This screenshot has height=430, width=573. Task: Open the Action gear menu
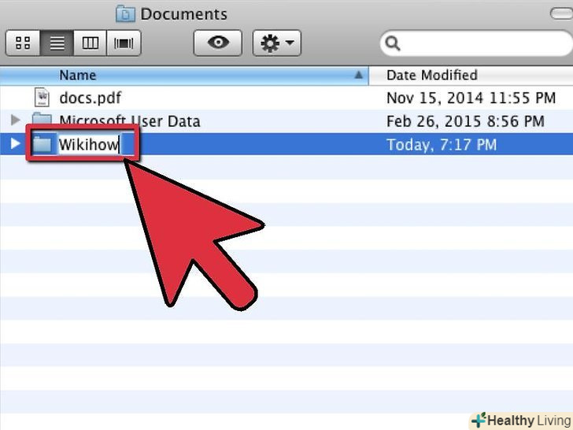point(276,43)
